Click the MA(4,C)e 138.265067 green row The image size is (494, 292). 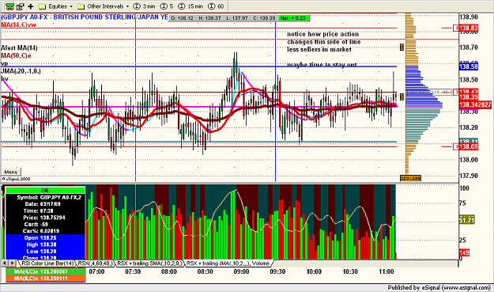click(45, 271)
